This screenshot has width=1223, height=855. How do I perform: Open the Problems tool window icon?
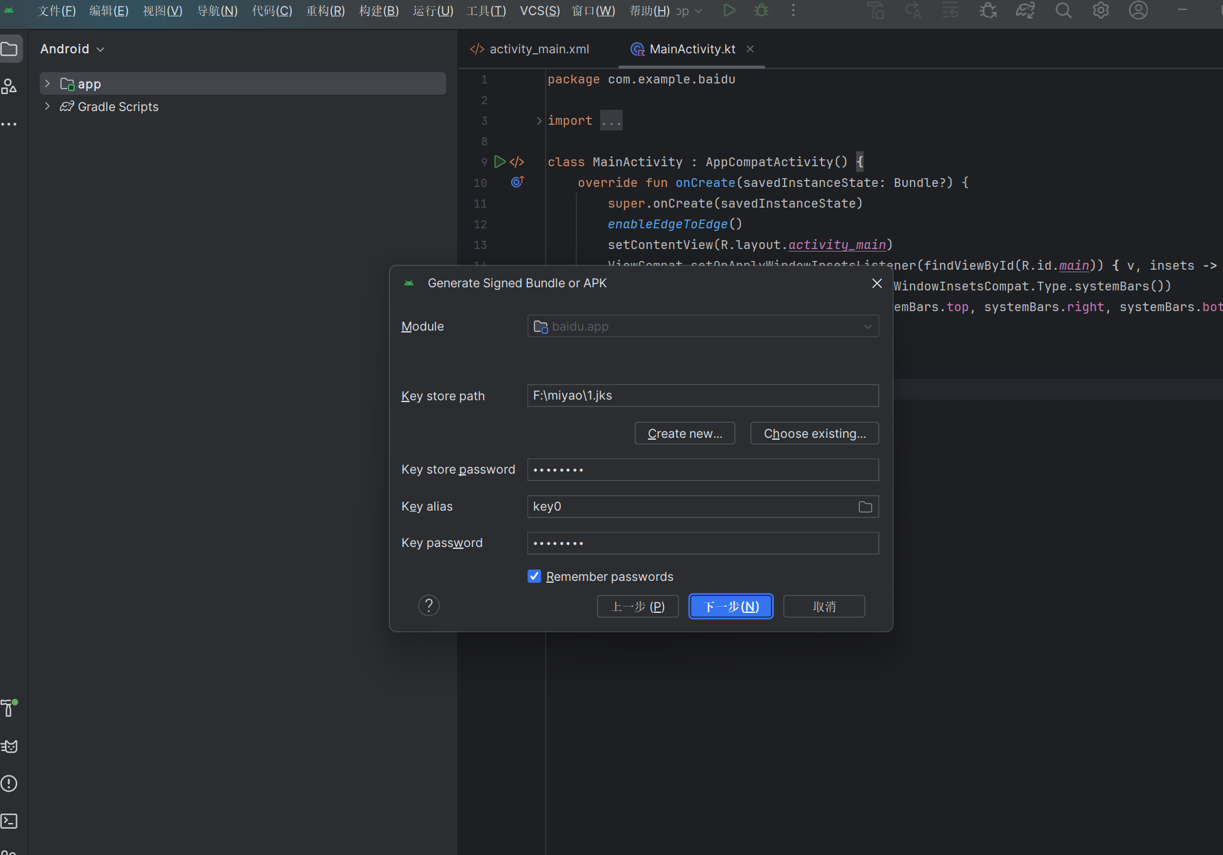coord(9,783)
